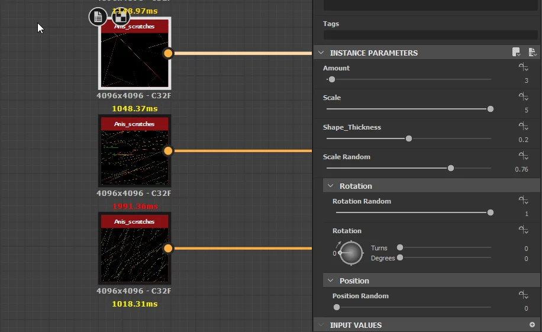Collapse the Instance Parameters section

(x=321, y=53)
